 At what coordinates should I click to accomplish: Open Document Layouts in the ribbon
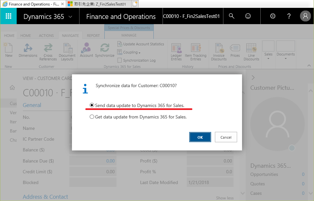(67, 52)
